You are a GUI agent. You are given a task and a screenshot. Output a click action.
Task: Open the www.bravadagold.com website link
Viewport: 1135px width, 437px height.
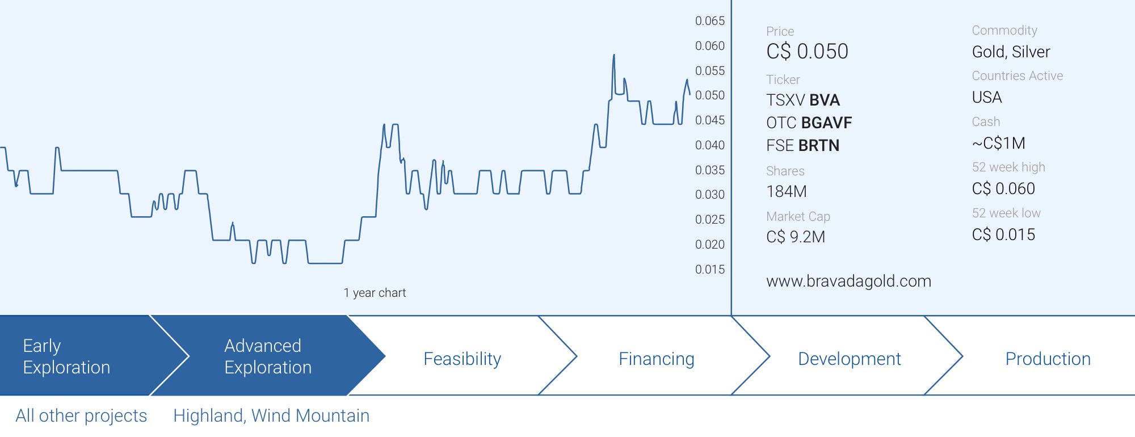click(x=848, y=281)
